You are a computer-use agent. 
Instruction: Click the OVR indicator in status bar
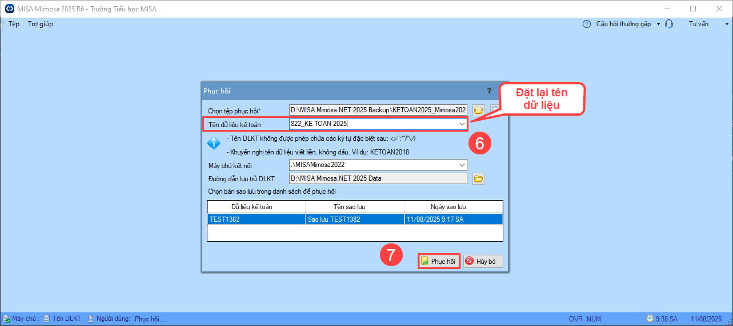(576, 319)
